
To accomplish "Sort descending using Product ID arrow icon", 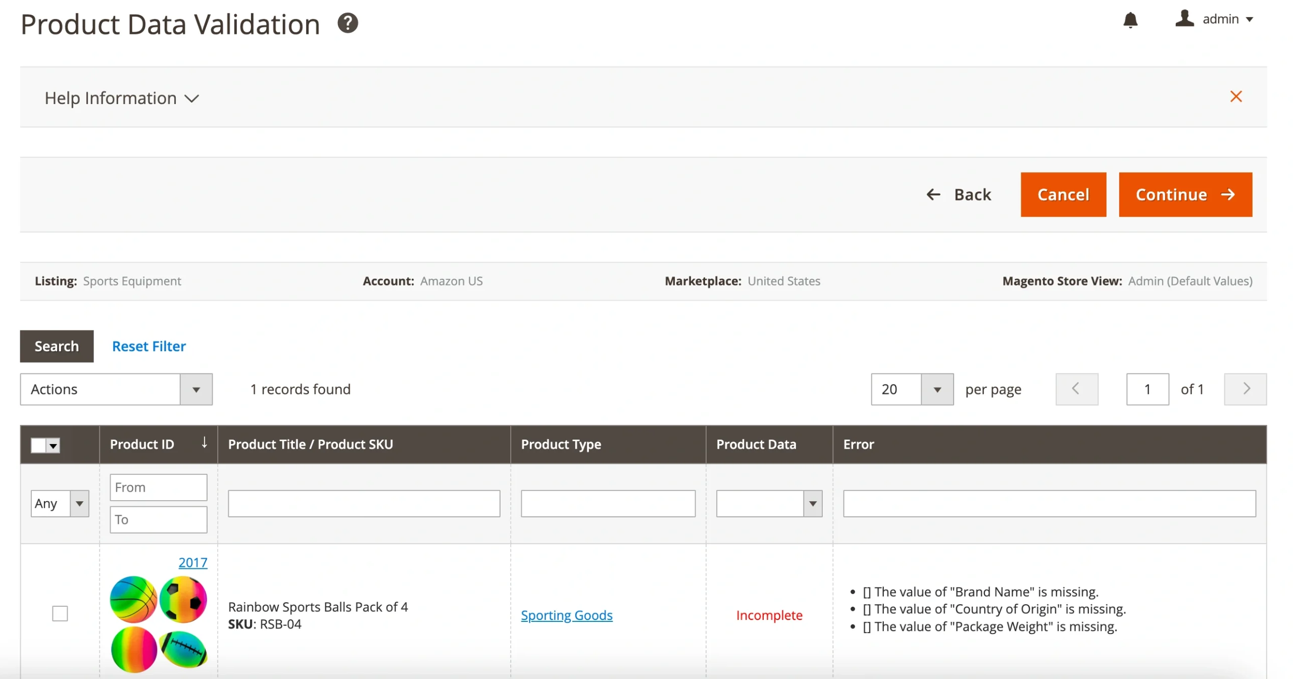I will (204, 443).
